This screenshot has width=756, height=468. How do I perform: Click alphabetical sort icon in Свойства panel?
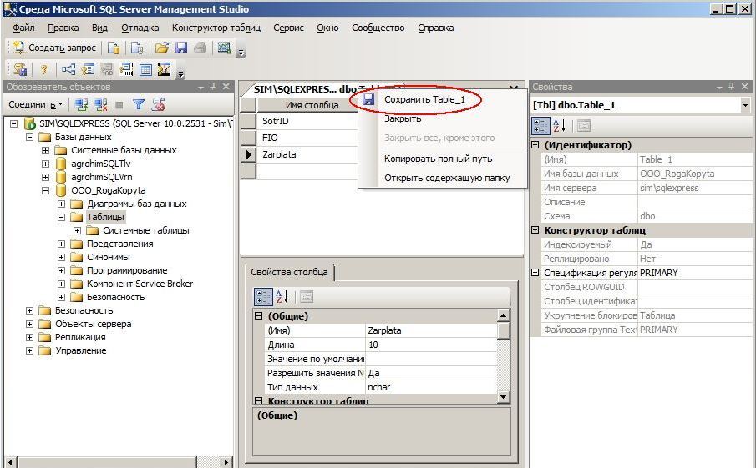pos(560,126)
